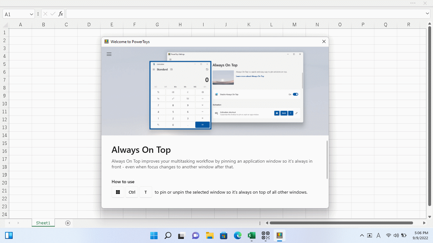Open the Chat app from the taskbar
The image size is (433, 243).
196,235
